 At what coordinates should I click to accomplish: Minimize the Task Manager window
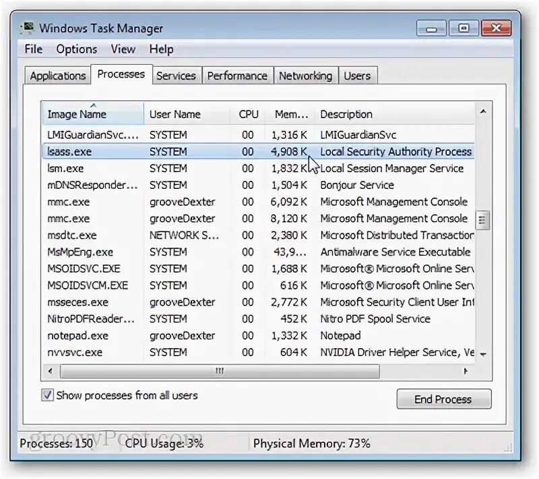(x=431, y=28)
